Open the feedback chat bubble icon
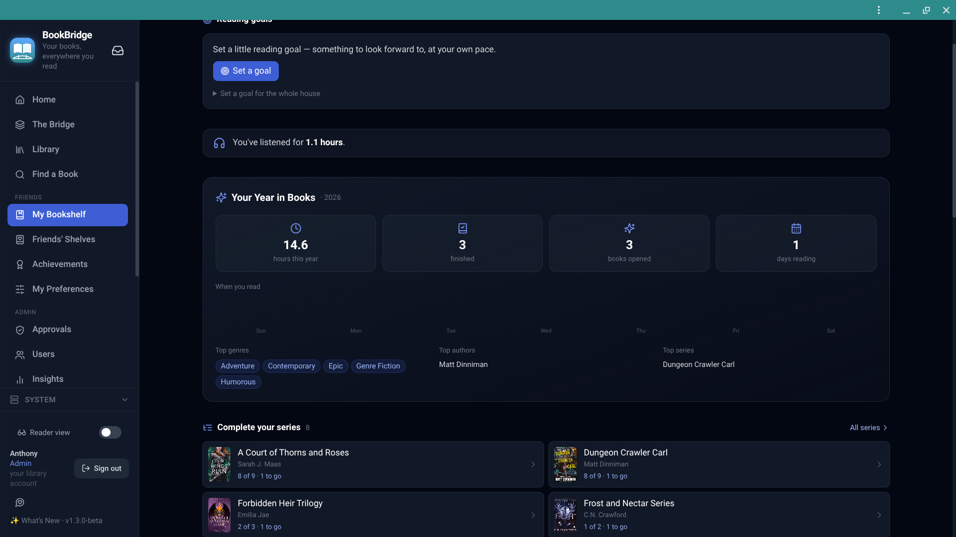Image resolution: width=956 pixels, height=537 pixels. [20, 503]
